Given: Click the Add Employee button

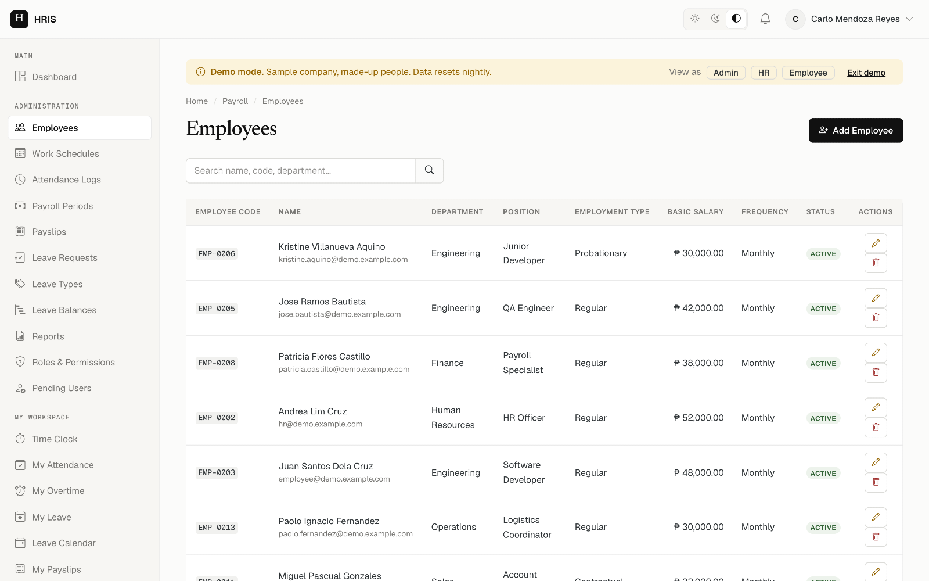Looking at the screenshot, I should tap(856, 130).
